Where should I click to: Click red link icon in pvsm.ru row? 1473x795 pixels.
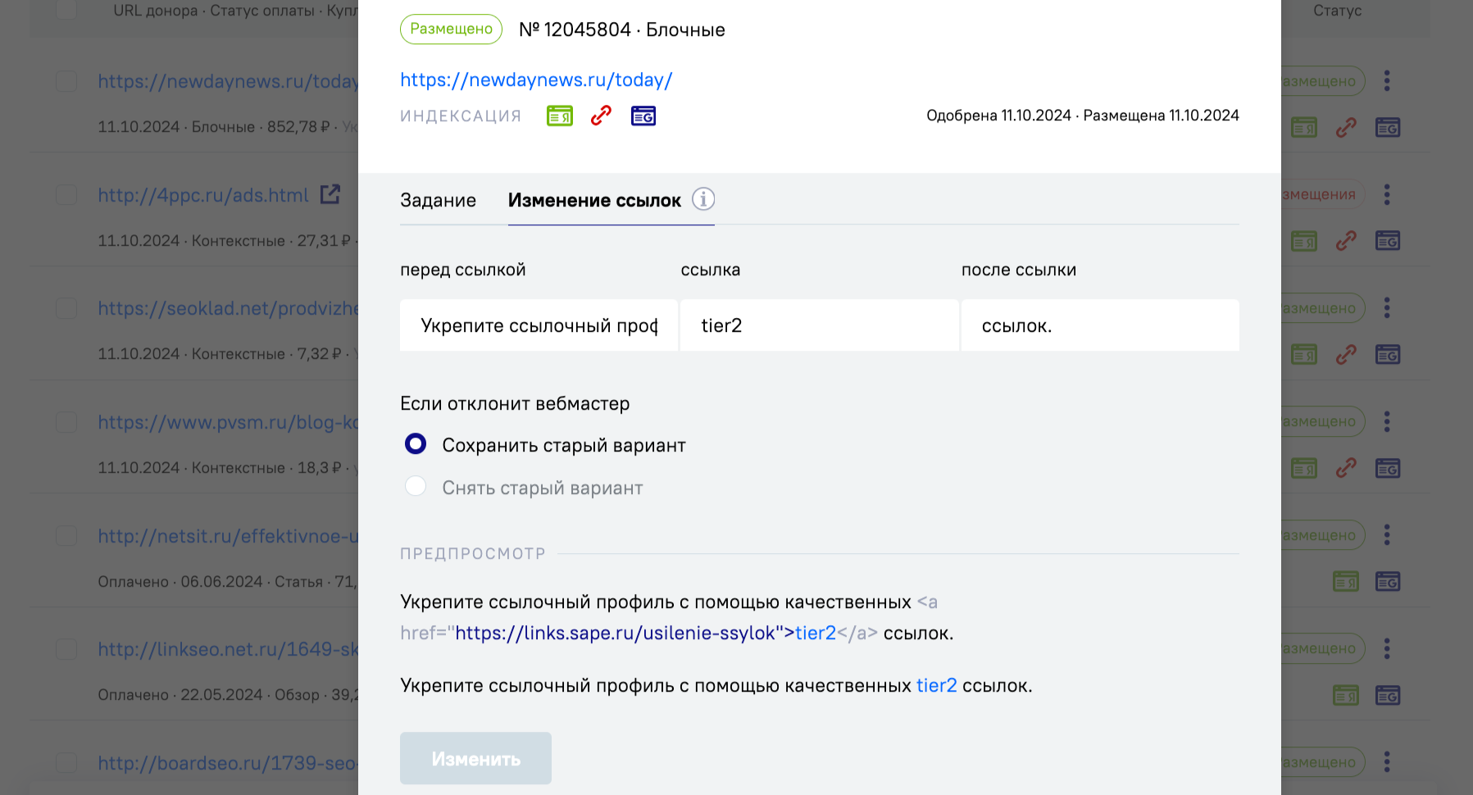click(1346, 468)
